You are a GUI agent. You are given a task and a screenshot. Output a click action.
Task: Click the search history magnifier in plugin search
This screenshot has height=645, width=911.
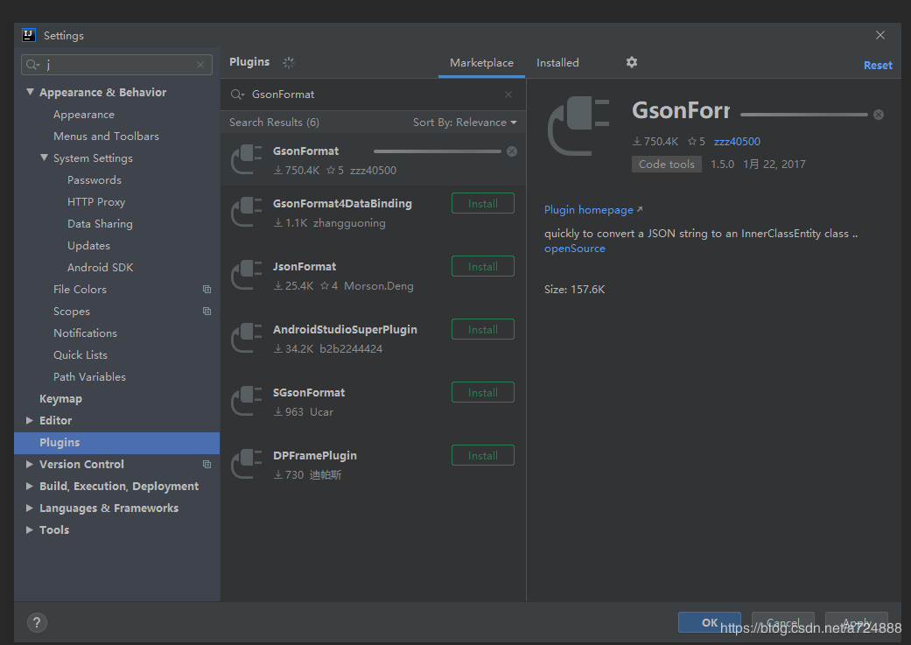tap(237, 95)
